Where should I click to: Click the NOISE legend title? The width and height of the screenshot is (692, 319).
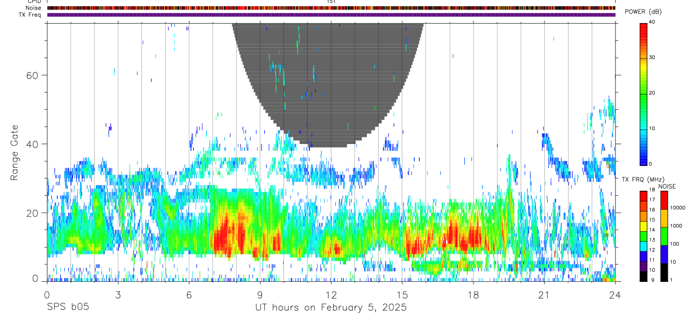pyautogui.click(x=667, y=186)
